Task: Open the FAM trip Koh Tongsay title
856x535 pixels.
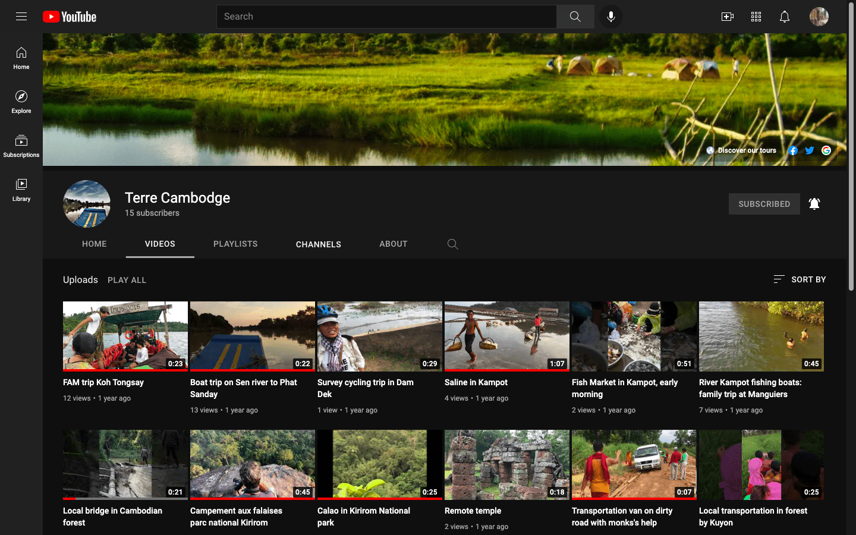Action: coord(103,382)
